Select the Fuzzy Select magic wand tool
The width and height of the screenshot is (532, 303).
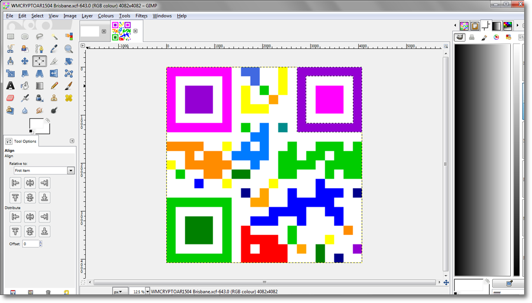click(x=54, y=36)
